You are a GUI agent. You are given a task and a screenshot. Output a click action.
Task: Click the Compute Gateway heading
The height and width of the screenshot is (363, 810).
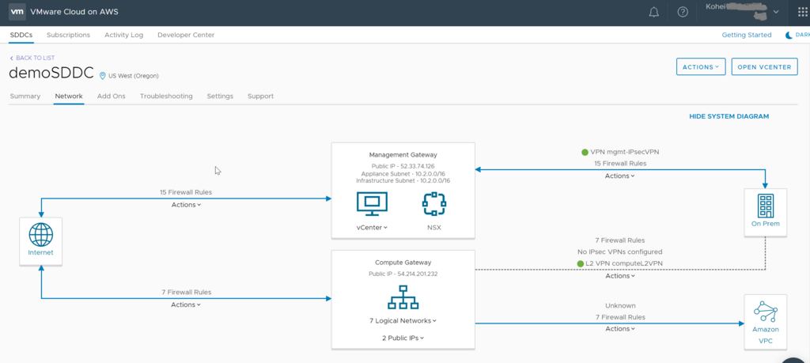click(403, 263)
